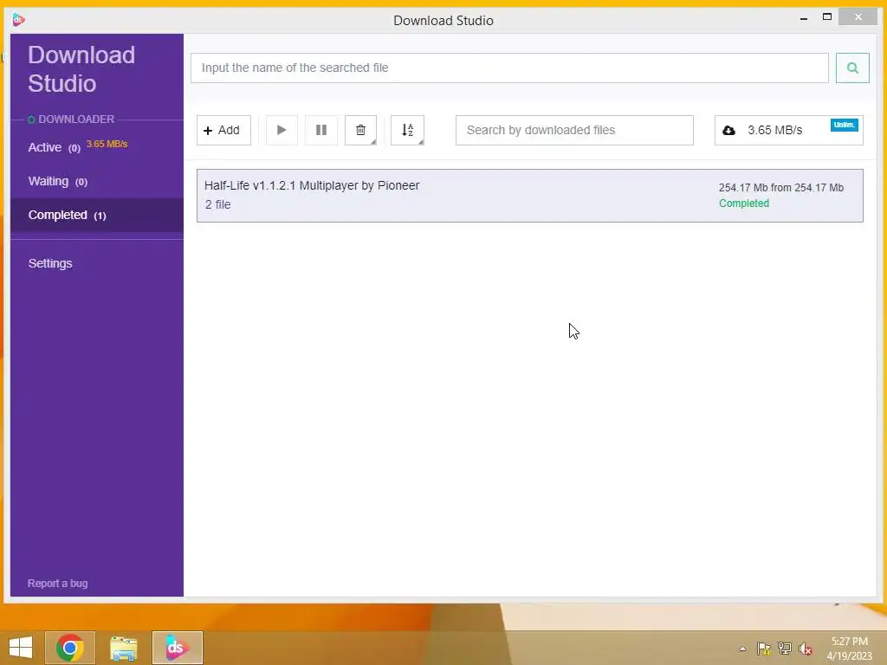Click the Add download button

pos(223,130)
